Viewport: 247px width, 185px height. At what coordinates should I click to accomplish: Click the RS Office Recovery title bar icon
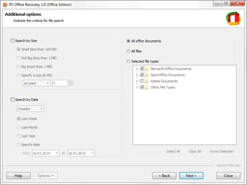coord(5,5)
